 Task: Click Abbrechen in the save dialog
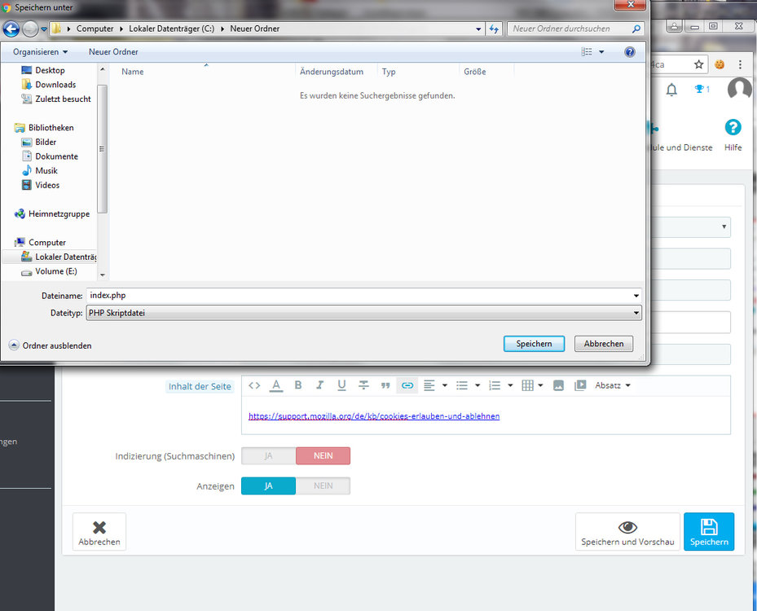604,344
